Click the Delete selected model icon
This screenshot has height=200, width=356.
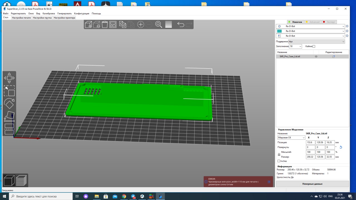(97, 24)
